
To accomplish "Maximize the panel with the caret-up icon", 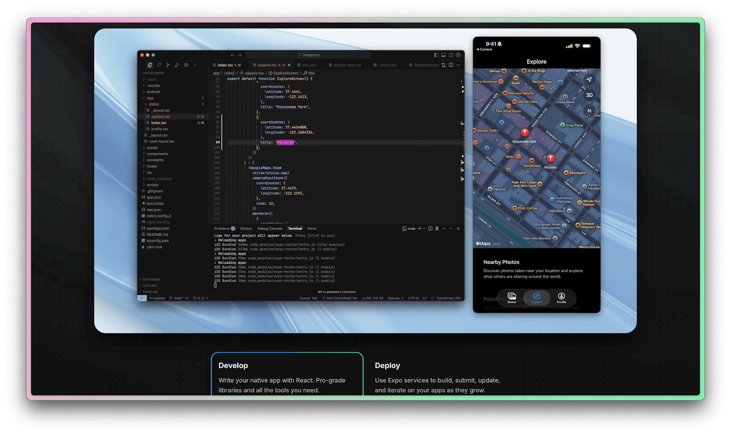I will tap(451, 228).
